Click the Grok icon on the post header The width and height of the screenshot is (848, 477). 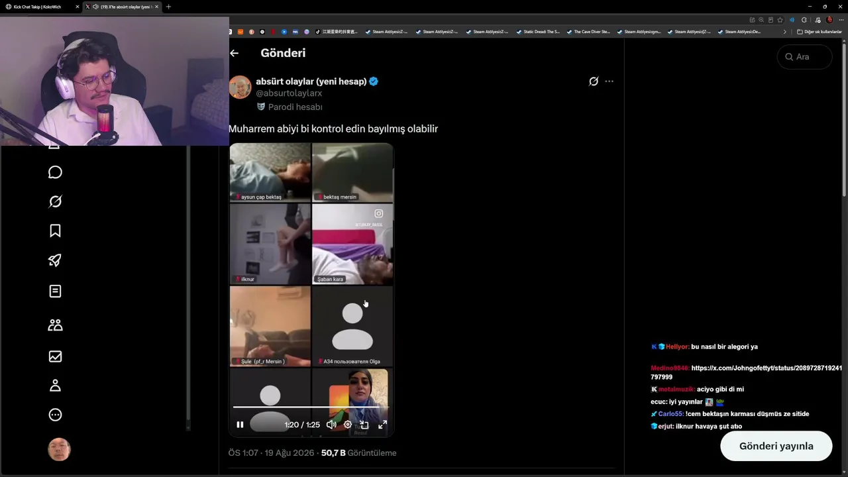click(594, 81)
